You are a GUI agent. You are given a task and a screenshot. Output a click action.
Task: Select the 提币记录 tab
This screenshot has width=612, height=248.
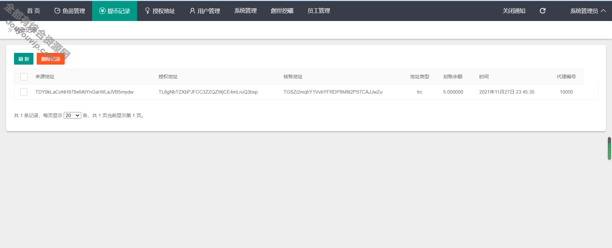[114, 11]
